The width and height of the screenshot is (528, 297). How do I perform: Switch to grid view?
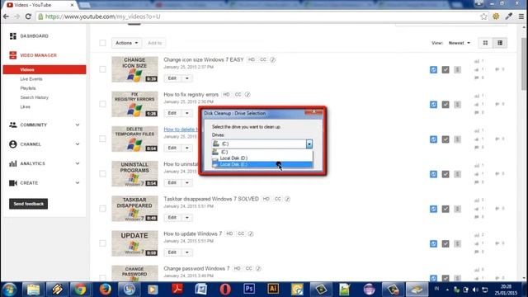click(x=485, y=43)
